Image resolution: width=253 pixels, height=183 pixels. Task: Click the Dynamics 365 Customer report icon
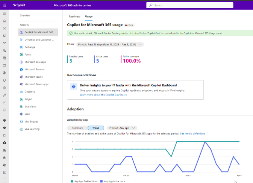coord(21,40)
